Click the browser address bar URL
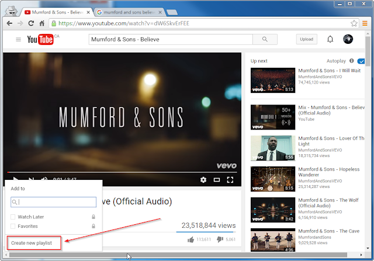This screenshot has width=374, height=261. [x=124, y=23]
